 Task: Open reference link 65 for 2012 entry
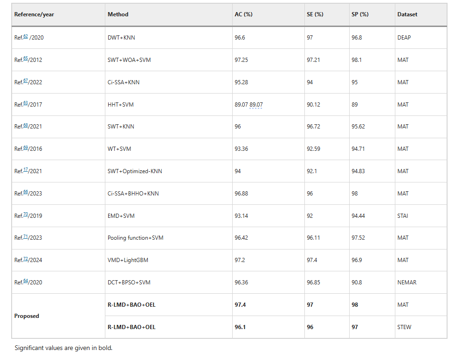coord(26,59)
